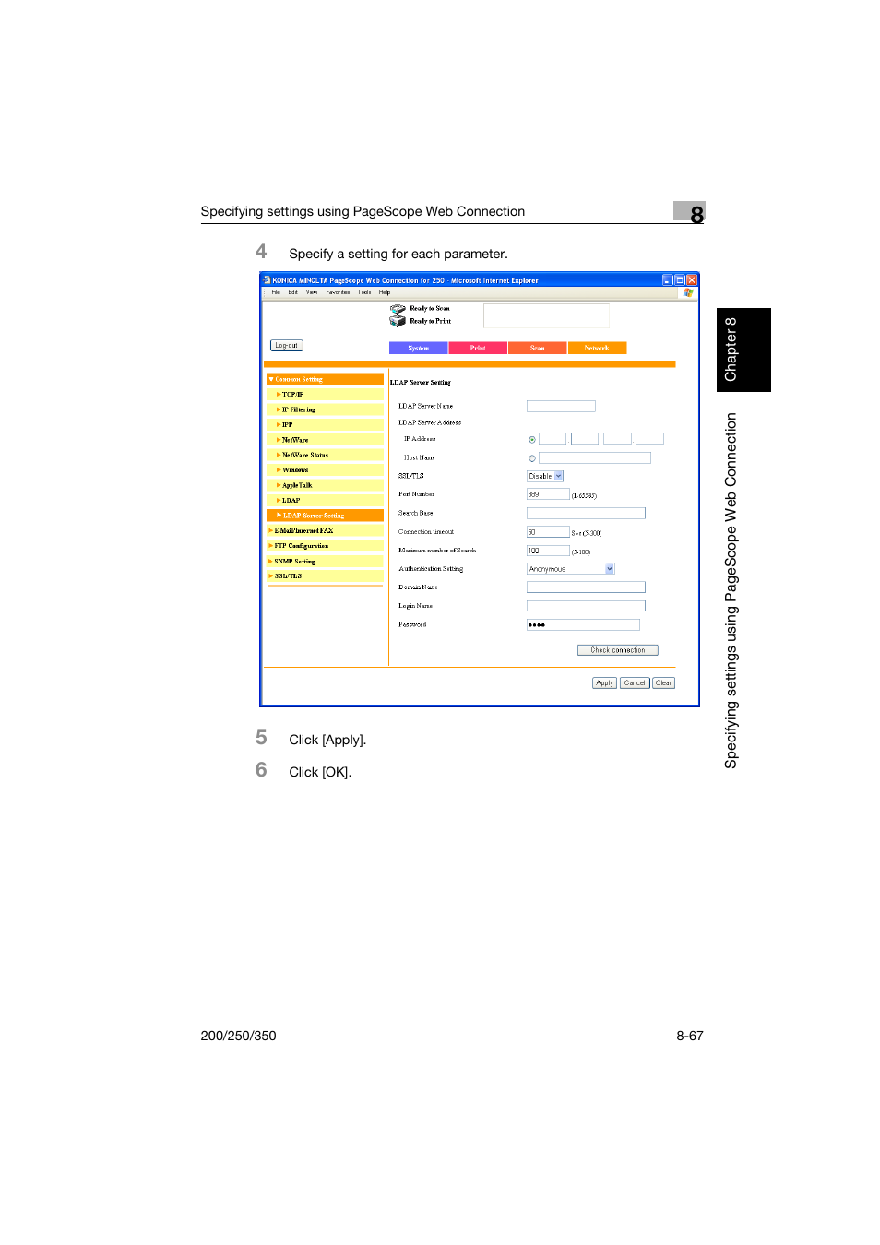Focus the Connection timeout field
The width and height of the screenshot is (880, 1245).
[x=548, y=532]
